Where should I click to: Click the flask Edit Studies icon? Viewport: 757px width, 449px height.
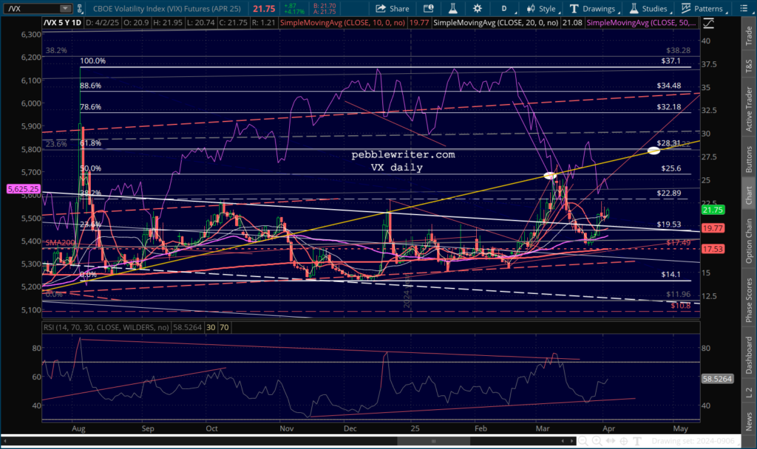tap(452, 8)
